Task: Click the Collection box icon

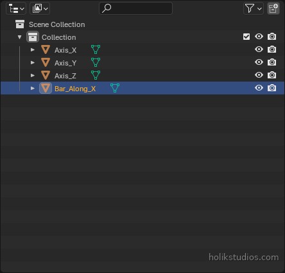Action: pyautogui.click(x=33, y=37)
